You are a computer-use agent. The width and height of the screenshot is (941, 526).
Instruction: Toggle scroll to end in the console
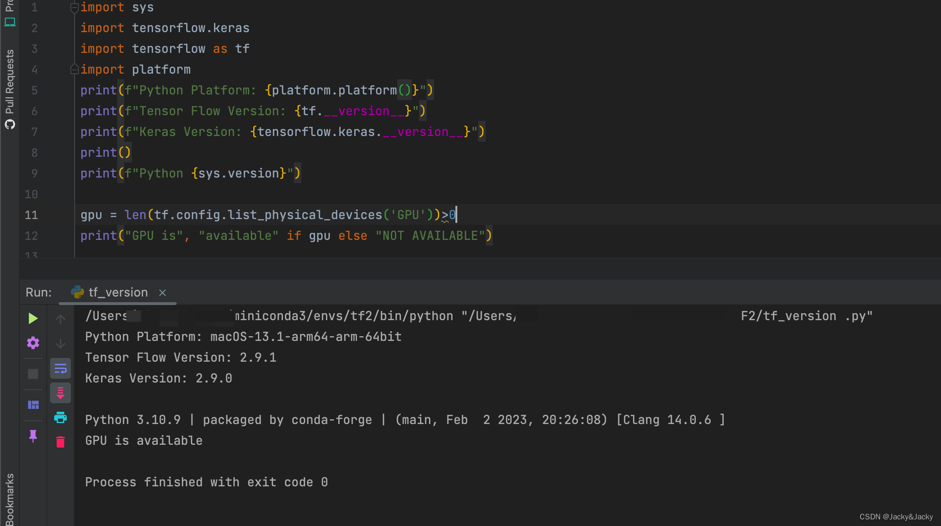coord(60,392)
